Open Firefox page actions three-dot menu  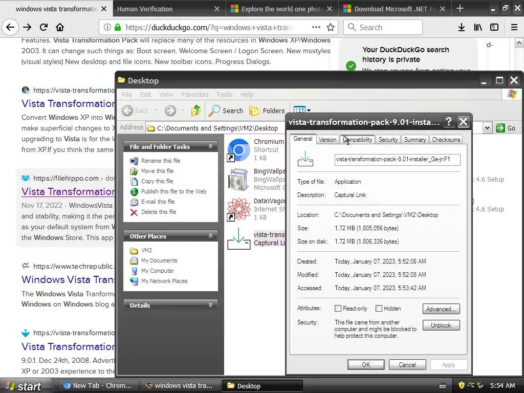[x=316, y=28]
